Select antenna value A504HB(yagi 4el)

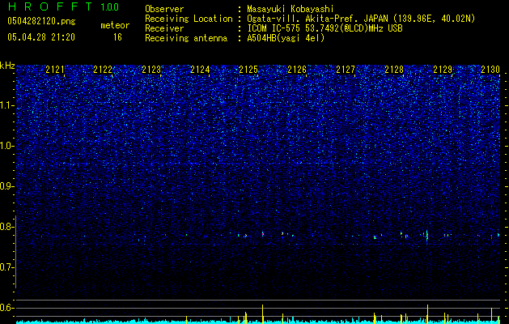(x=286, y=38)
